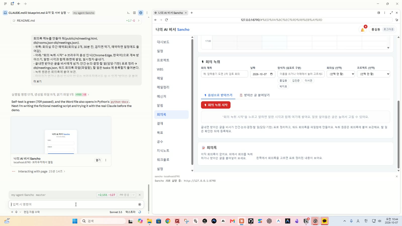The width and height of the screenshot is (402, 226).
Task: Click the 참석자 attendees input field
Action: tap(301, 74)
